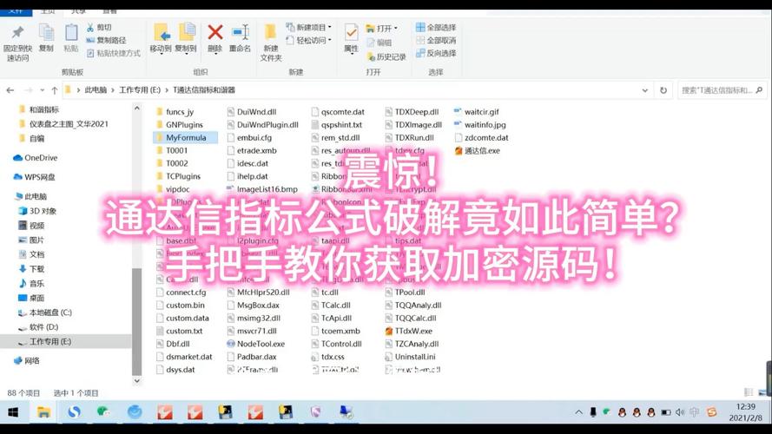Viewport: 772px width, 434px height.
Task: Select the TCPlugins folder
Action: coord(178,176)
